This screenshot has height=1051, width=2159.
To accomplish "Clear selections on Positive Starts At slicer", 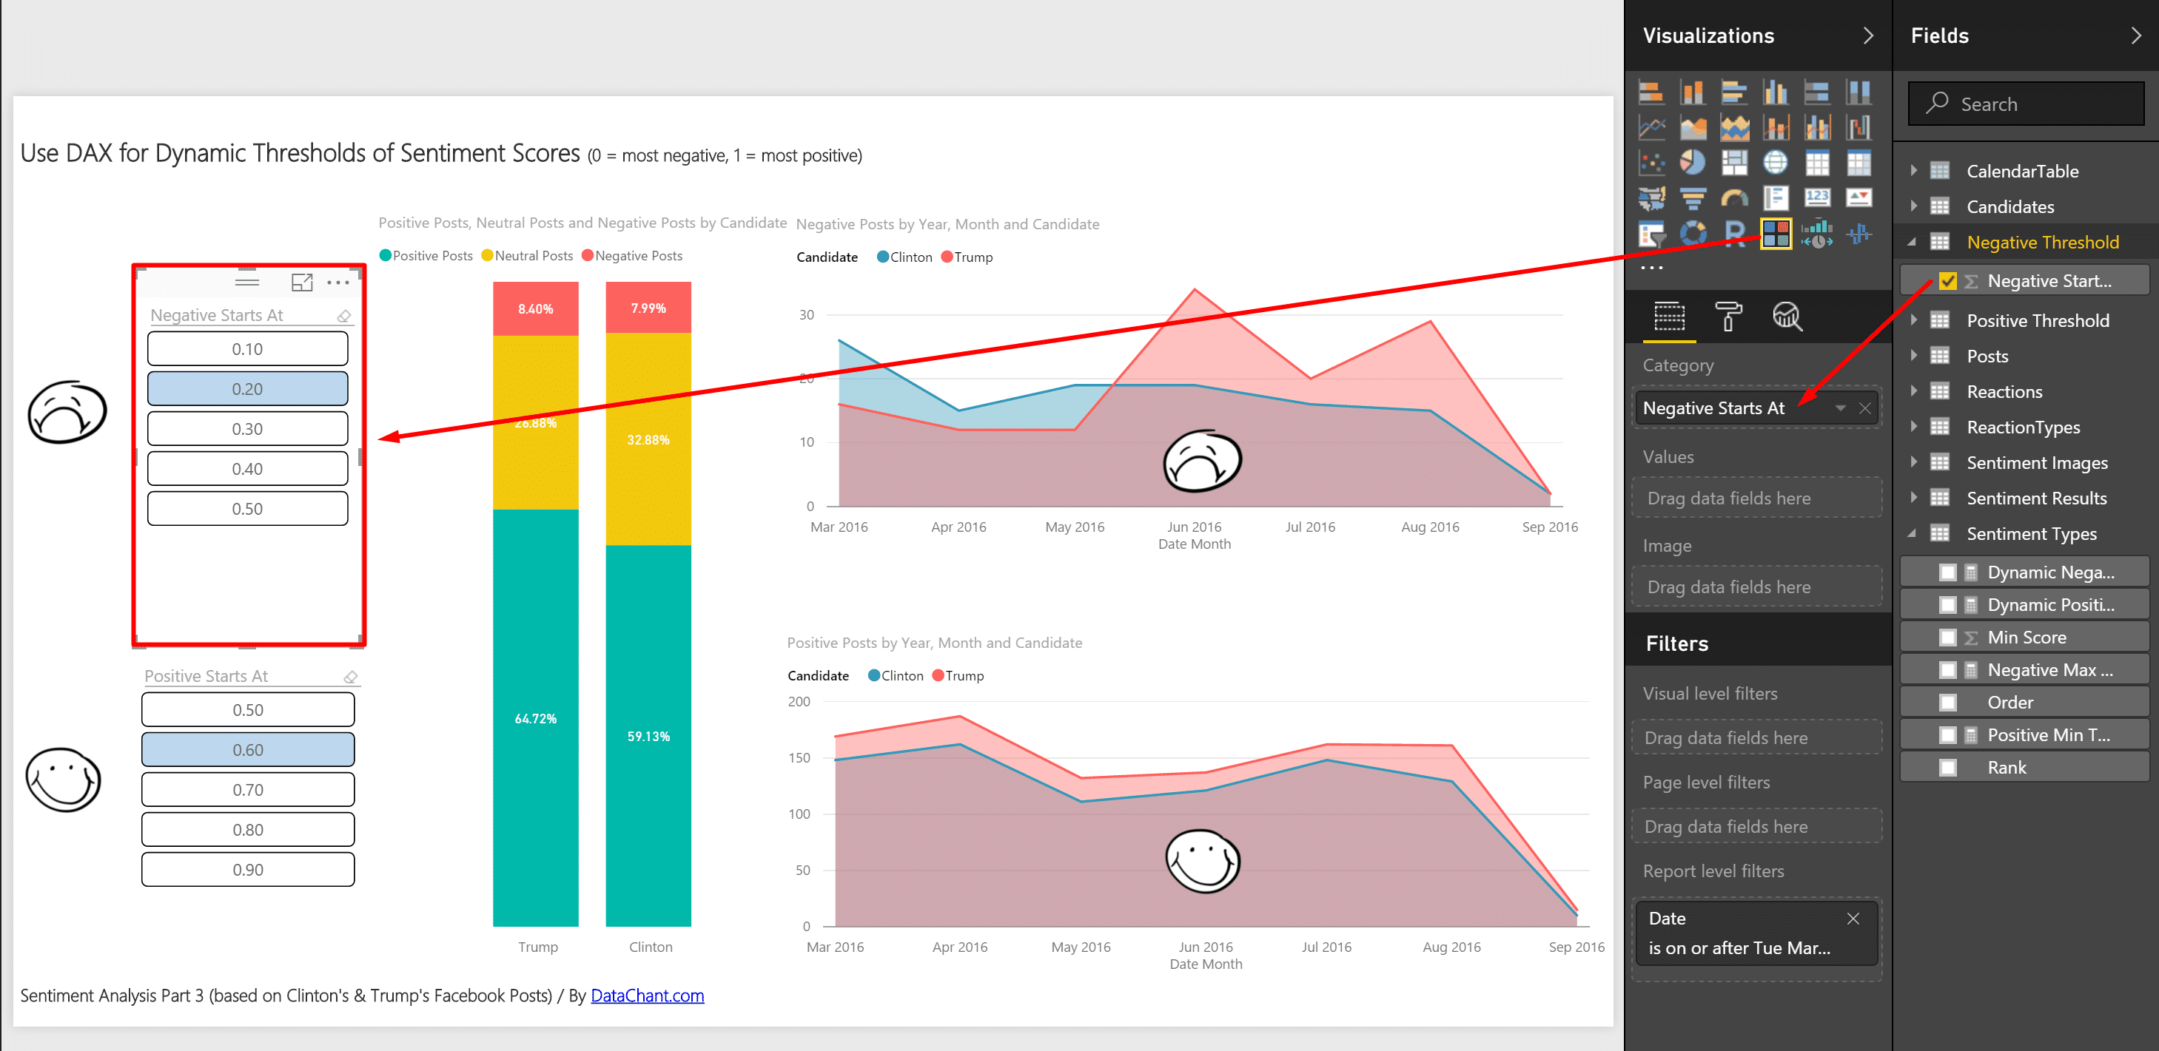I will point(350,677).
